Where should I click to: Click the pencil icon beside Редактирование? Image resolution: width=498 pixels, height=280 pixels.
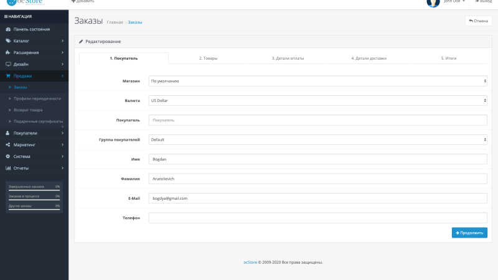click(81, 42)
